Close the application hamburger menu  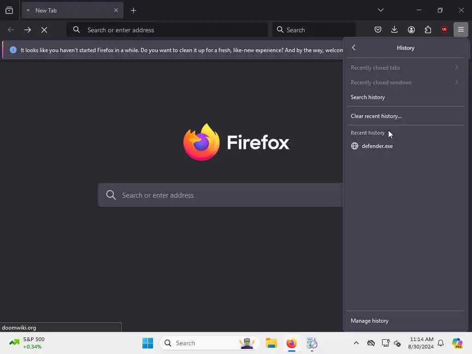[x=460, y=29]
